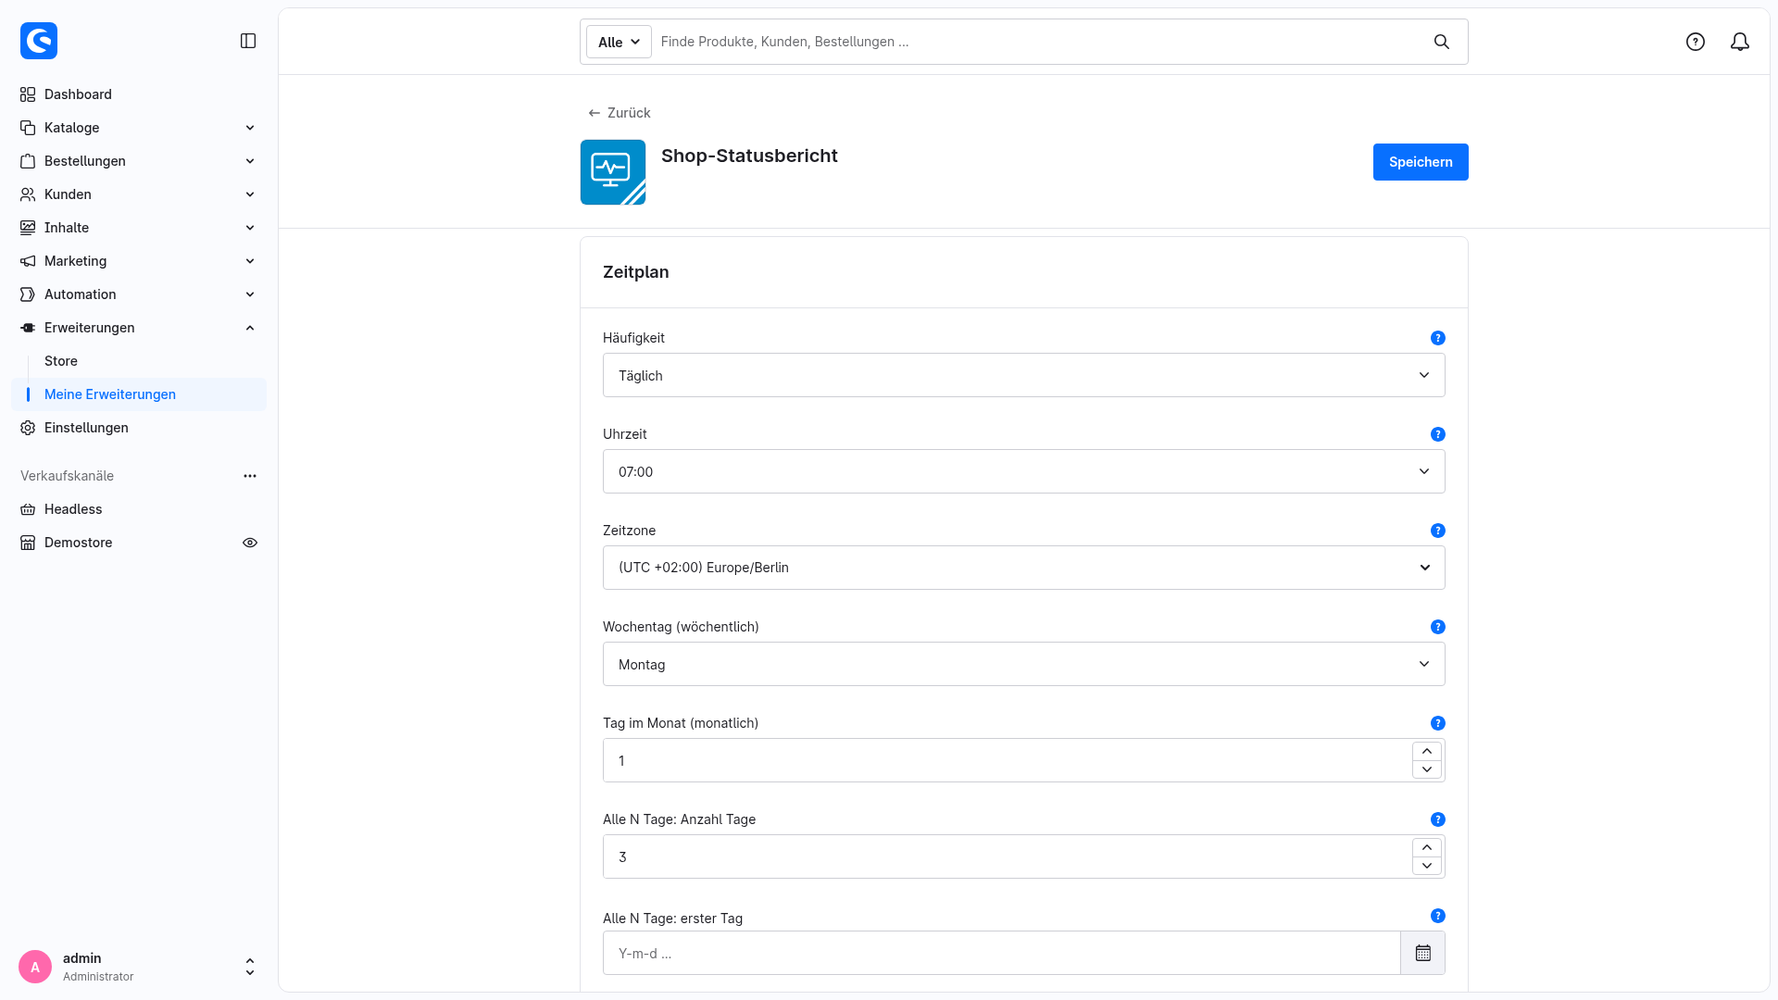Open the Headless sales channel
Image resolution: width=1778 pixels, height=1000 pixels.
click(139, 509)
